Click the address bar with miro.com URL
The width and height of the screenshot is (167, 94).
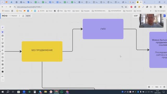[68, 7]
